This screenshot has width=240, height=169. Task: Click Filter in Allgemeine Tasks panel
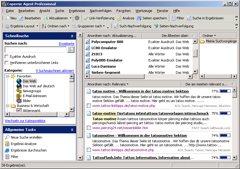[x=14, y=157]
